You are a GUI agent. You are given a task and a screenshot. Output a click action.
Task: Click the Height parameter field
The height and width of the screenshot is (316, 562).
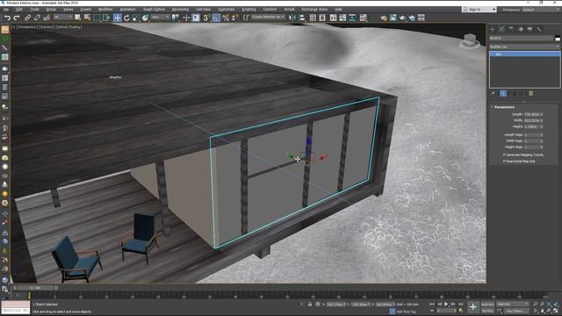532,126
